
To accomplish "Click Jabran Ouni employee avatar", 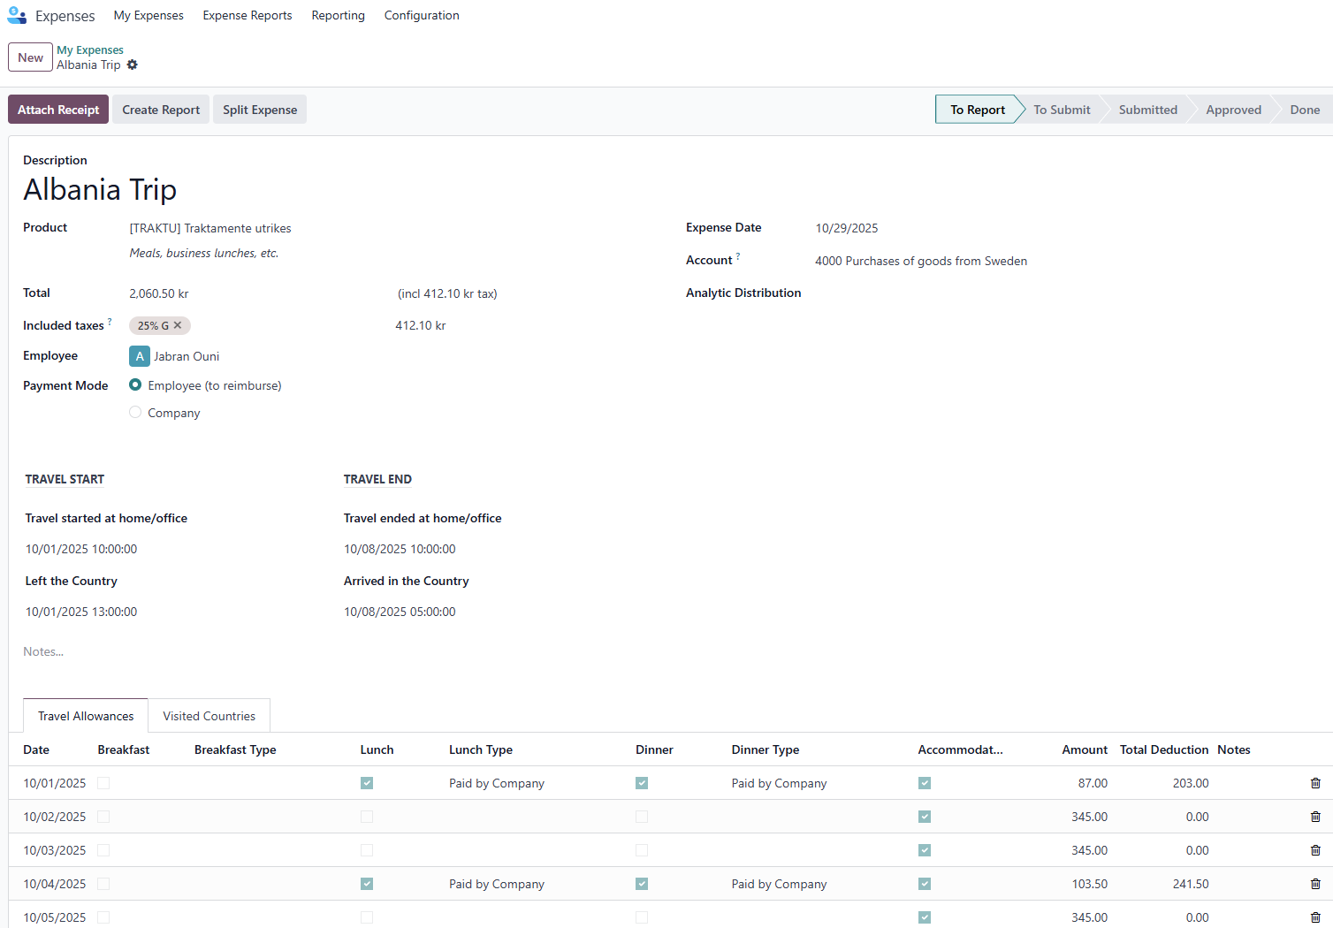I will [140, 356].
